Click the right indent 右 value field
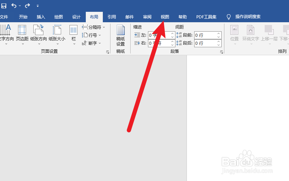The height and width of the screenshot is (181, 289). coord(159,43)
